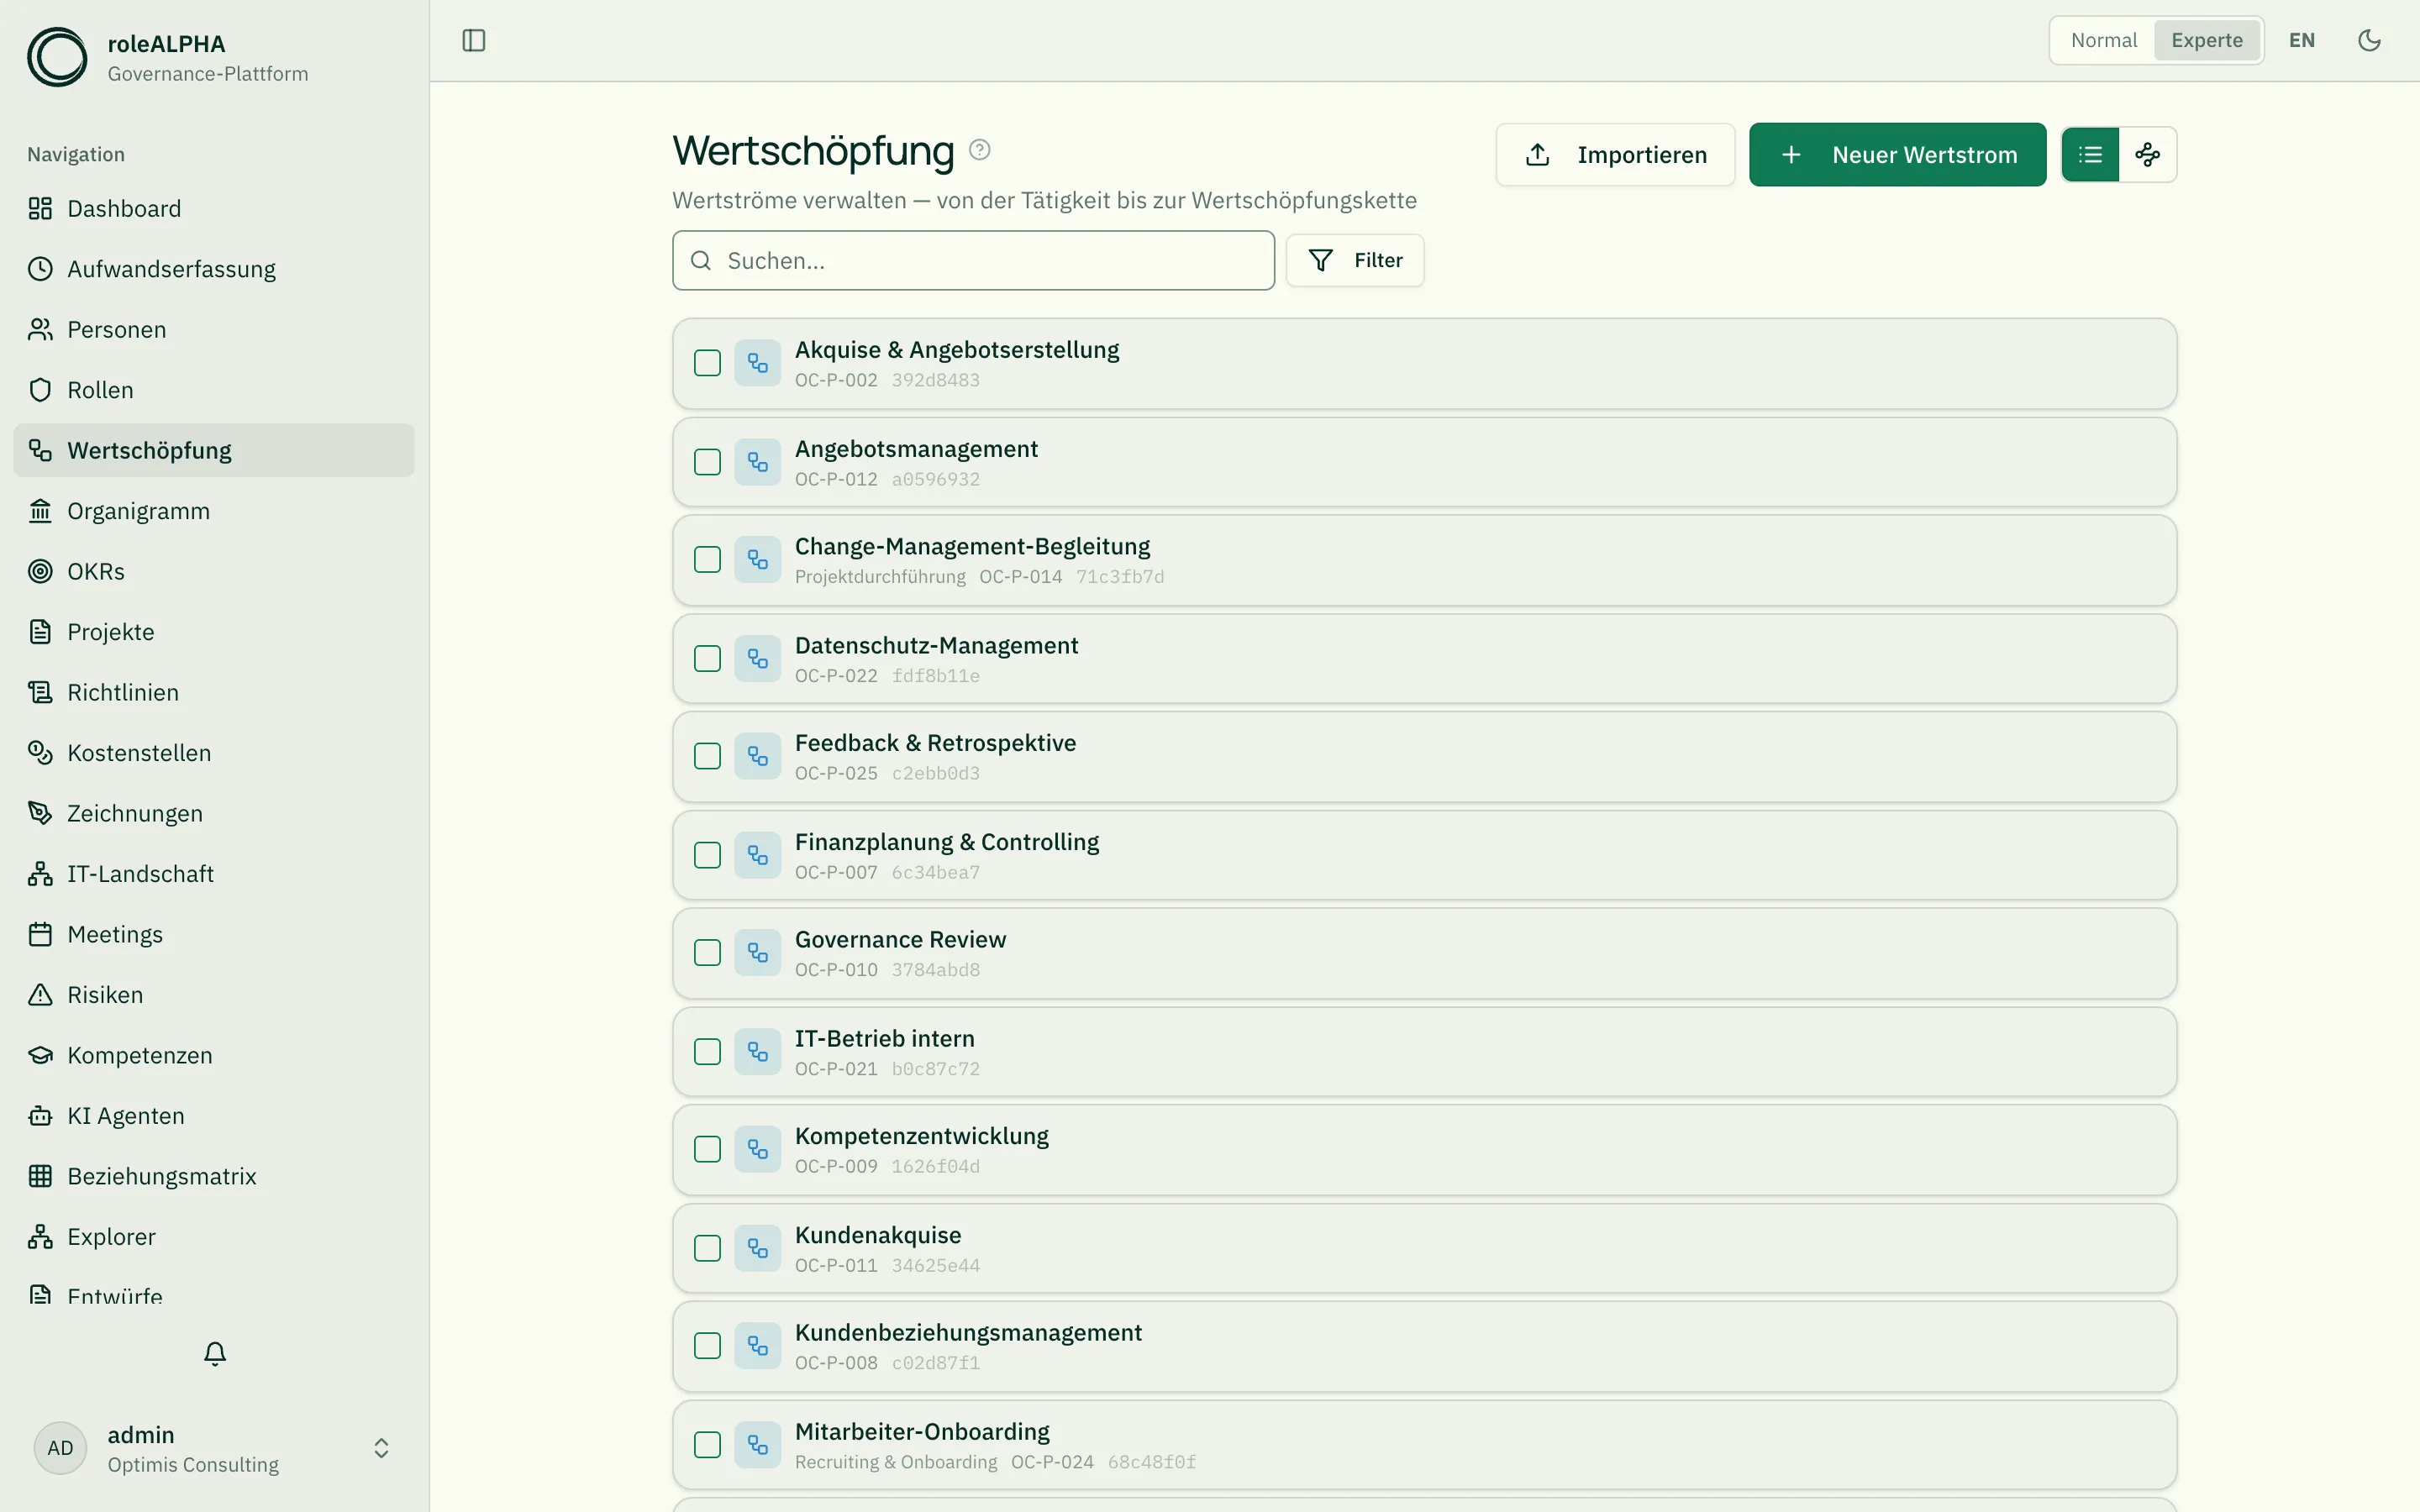Switch to flow graph view icon
The width and height of the screenshot is (2420, 1512).
click(x=2148, y=155)
